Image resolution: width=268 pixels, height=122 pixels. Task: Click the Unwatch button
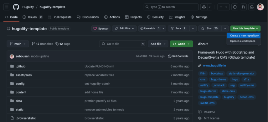(x=150, y=28)
